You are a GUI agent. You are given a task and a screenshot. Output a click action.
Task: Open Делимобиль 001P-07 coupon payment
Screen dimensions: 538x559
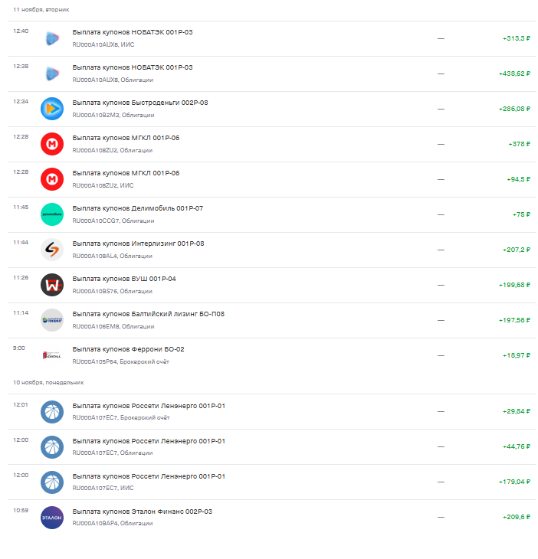click(x=272, y=214)
